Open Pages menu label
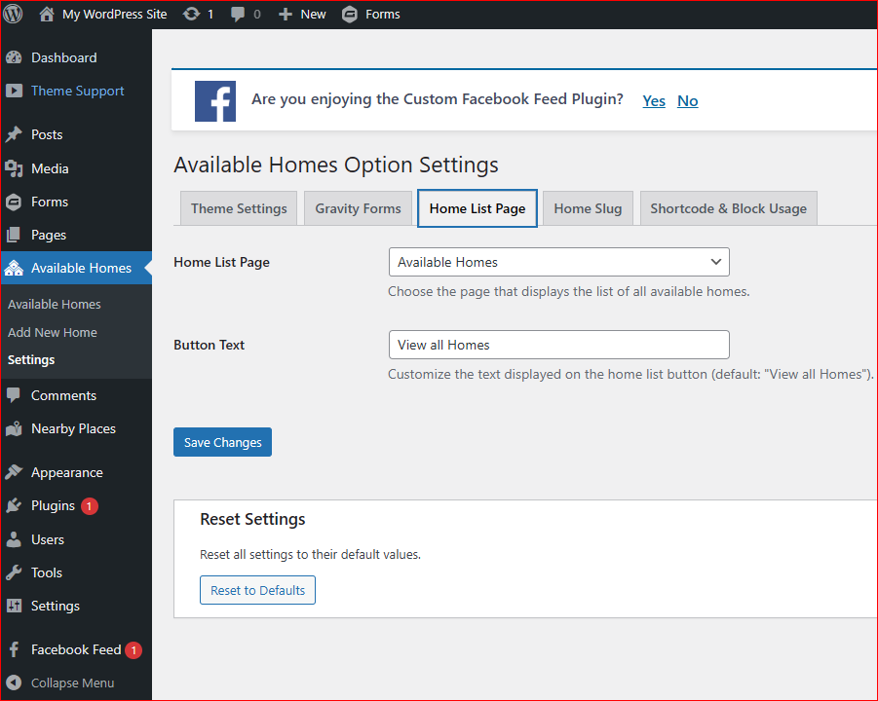878x701 pixels. 49,235
